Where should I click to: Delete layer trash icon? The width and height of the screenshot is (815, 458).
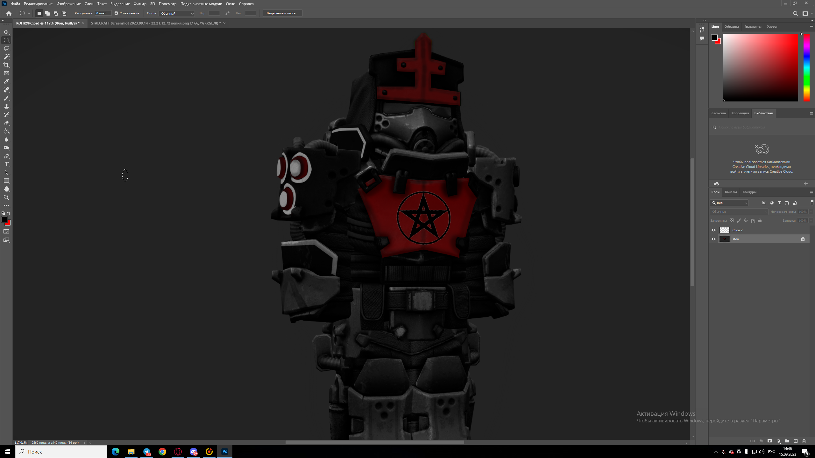[x=804, y=441]
